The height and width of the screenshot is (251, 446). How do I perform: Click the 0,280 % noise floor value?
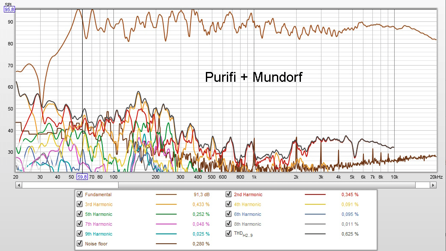pyautogui.click(x=201, y=244)
